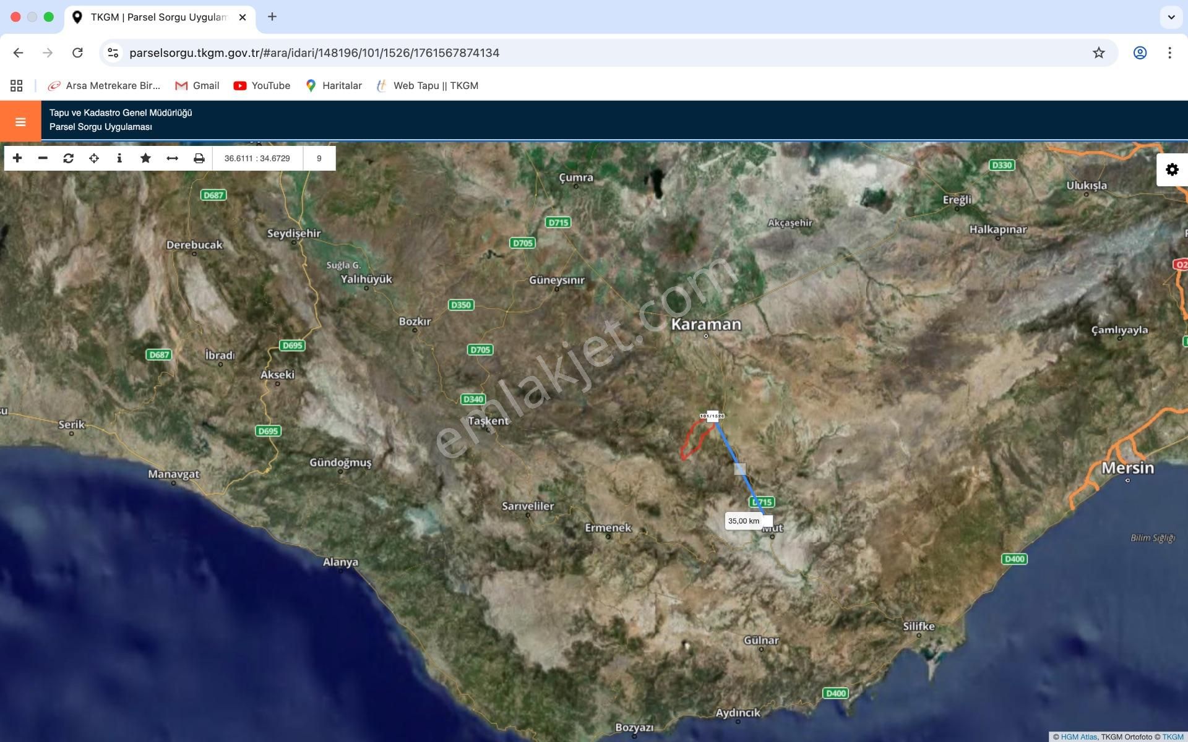The width and height of the screenshot is (1188, 742).
Task: Open the tab search chevron dropdown
Action: 1170,17
